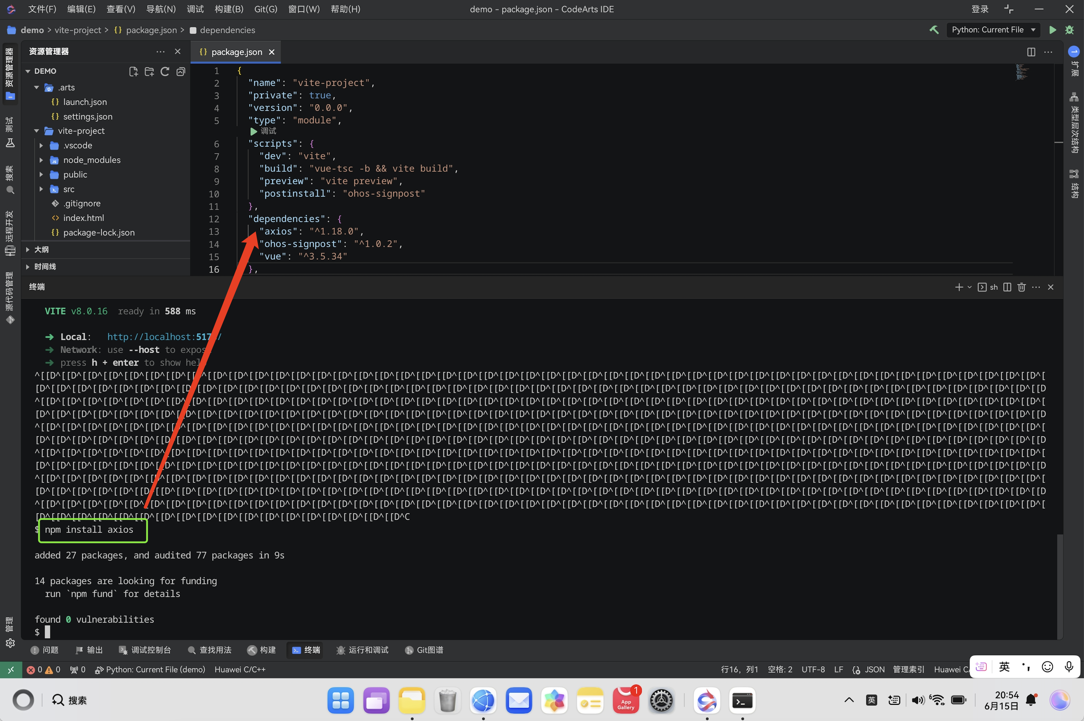
Task: Open the new terminal profile dropdown arrow
Action: pos(969,287)
